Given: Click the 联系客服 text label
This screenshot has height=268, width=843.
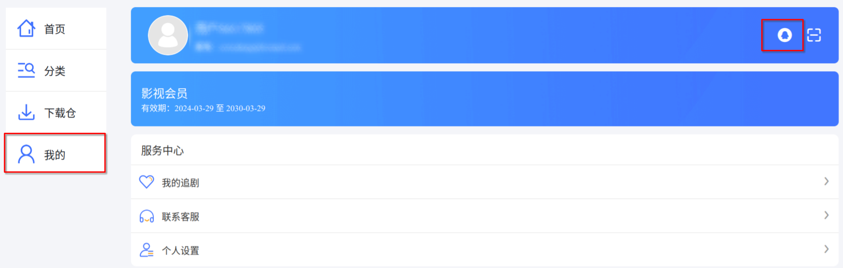Looking at the screenshot, I should (180, 217).
